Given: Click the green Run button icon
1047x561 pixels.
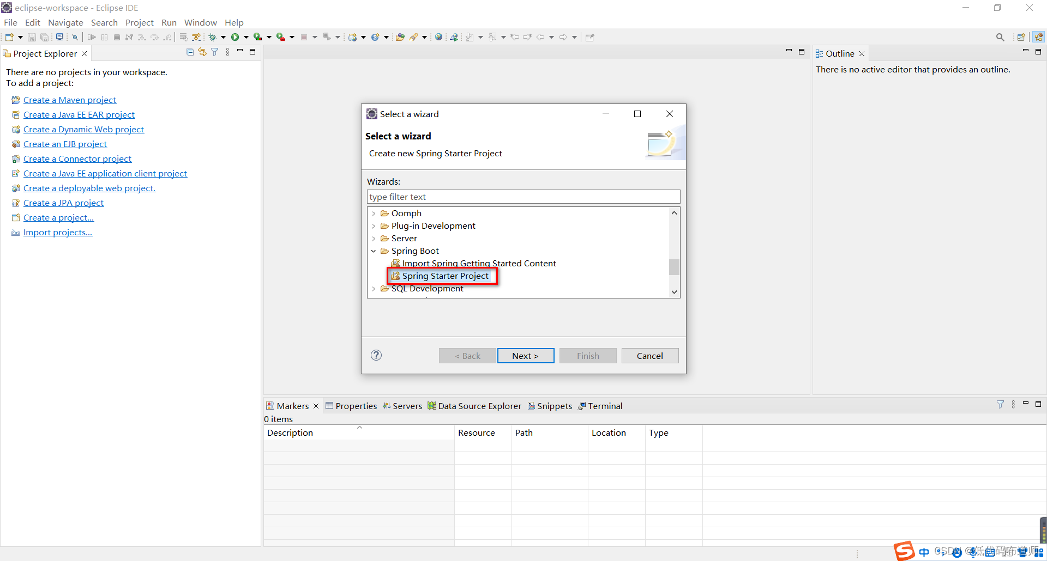Looking at the screenshot, I should point(235,37).
